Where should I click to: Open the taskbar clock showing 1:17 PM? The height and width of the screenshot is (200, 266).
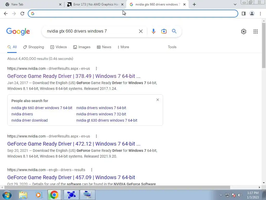click(x=253, y=195)
